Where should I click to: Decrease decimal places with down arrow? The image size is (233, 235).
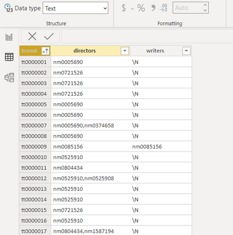pos(205,11)
